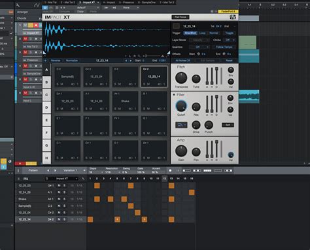This screenshot has width=310, height=250.
Task: Click the All Notes Off button
Action: coord(183,60)
